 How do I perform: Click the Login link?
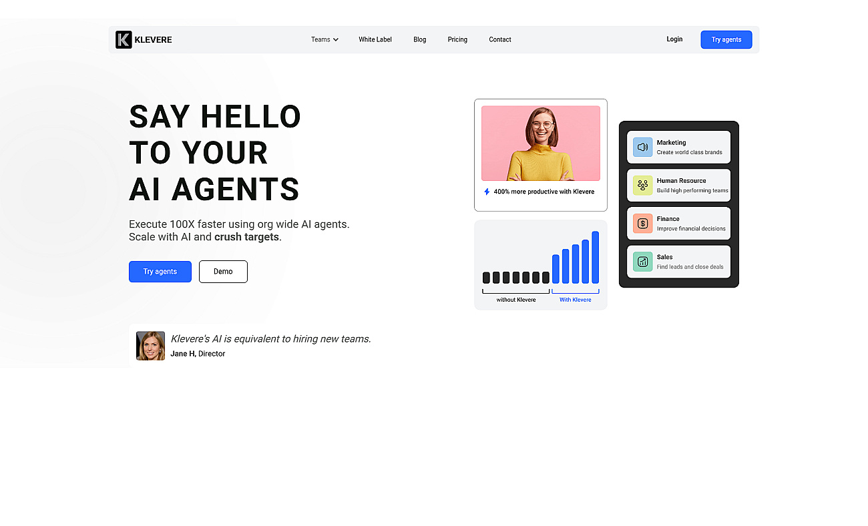pyautogui.click(x=674, y=39)
